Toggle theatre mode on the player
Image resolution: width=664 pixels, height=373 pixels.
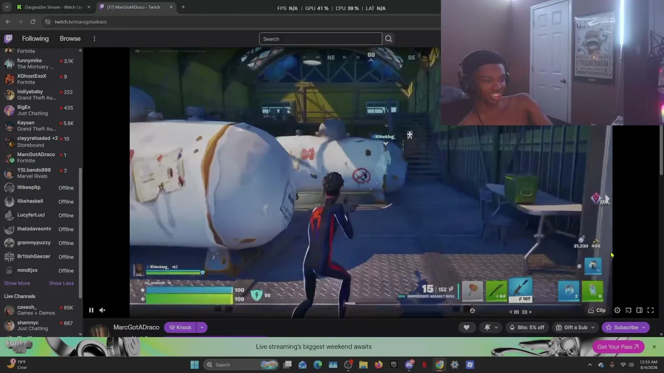[x=639, y=310]
